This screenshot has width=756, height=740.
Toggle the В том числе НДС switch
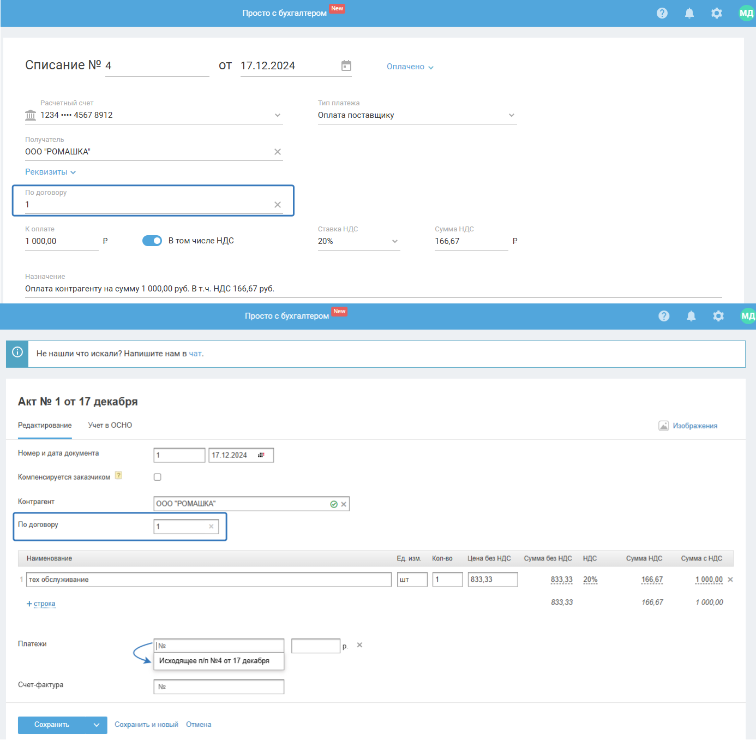point(152,241)
